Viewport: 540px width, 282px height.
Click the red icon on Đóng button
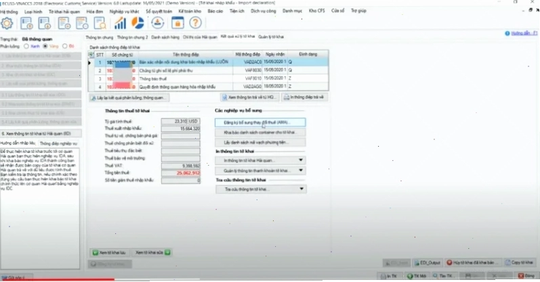coord(521,276)
